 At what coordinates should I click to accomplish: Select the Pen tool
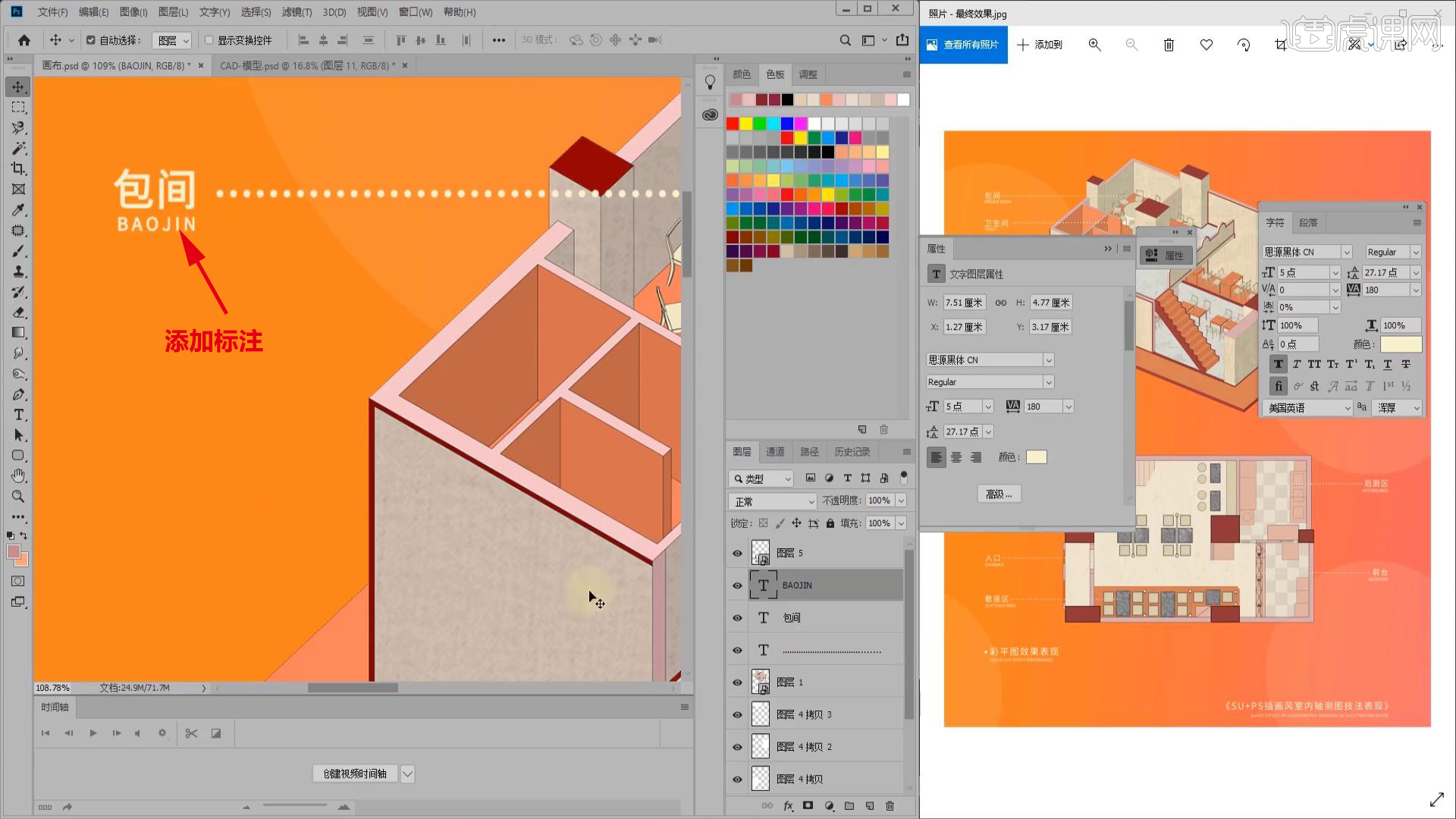[18, 394]
